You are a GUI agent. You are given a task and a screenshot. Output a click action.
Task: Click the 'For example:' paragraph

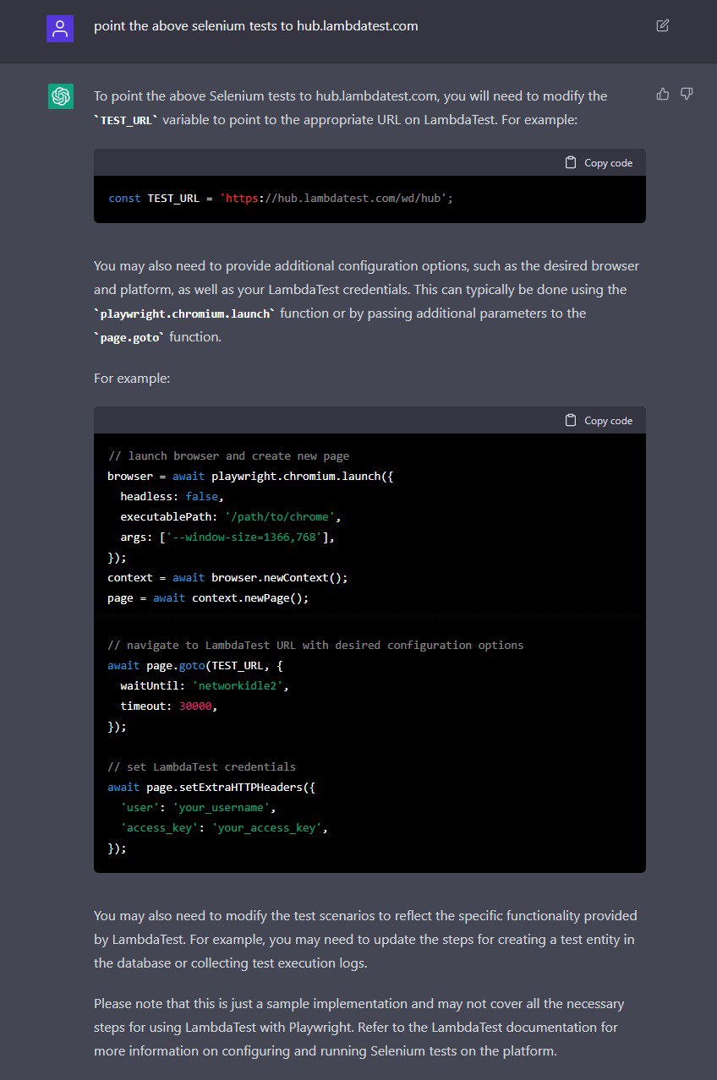132,379
